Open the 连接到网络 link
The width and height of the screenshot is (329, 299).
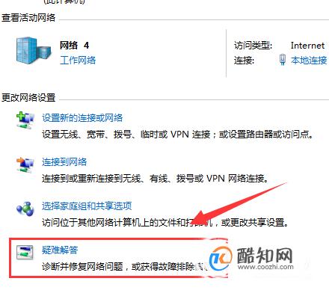pyautogui.click(x=64, y=162)
